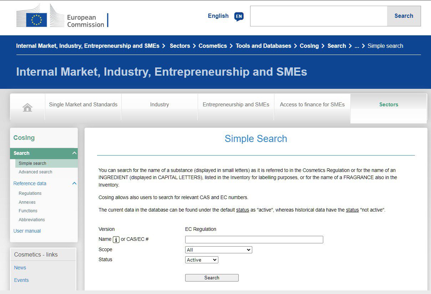Click the EN language bubble icon
This screenshot has height=294, width=431.
click(x=239, y=16)
